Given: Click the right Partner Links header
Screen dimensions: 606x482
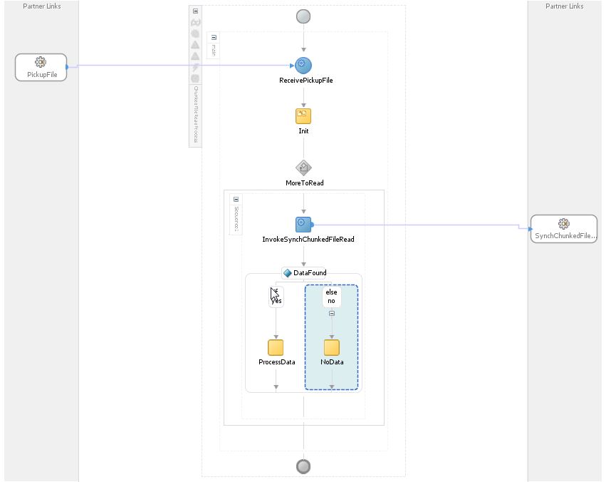Looking at the screenshot, I should [564, 6].
